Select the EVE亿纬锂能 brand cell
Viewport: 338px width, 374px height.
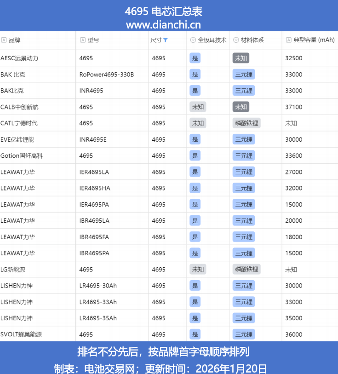click(17, 139)
